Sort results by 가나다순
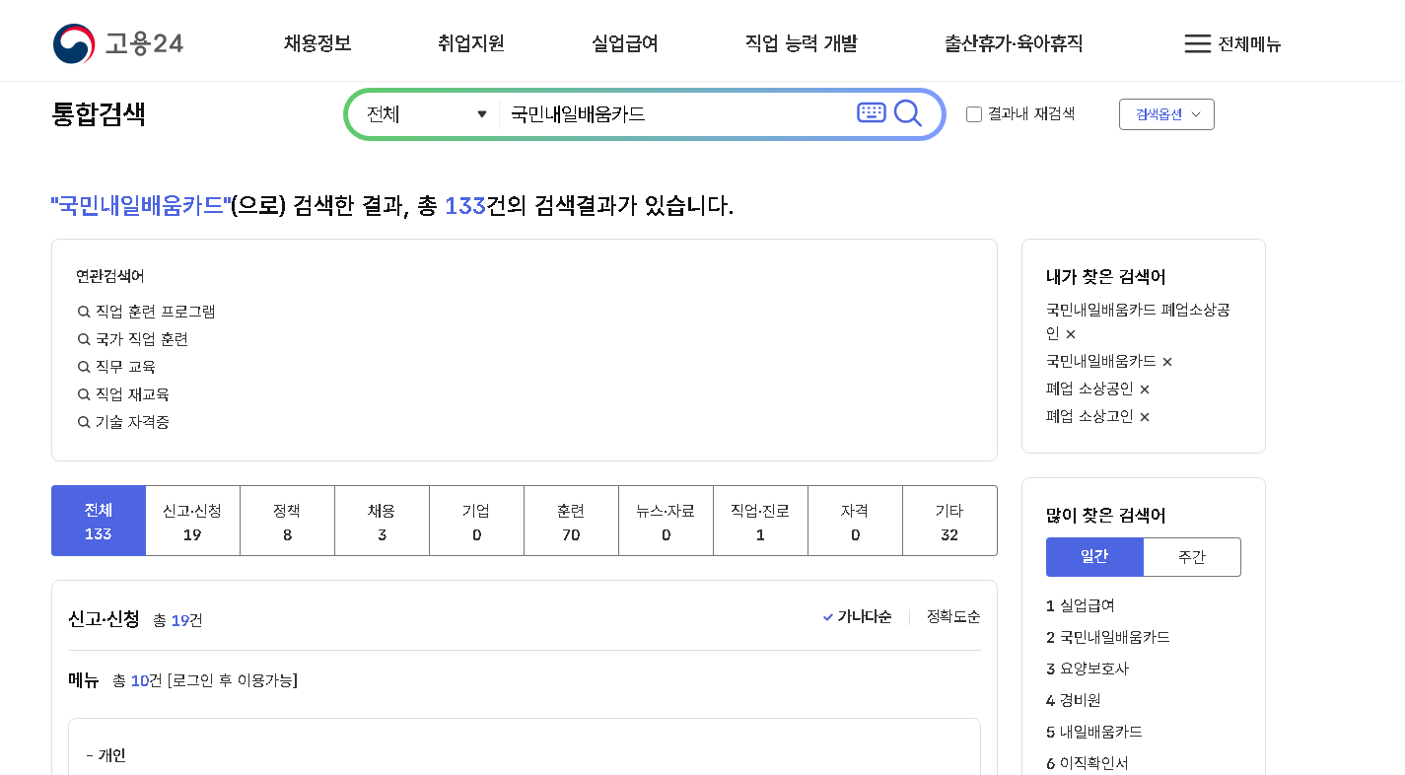The height and width of the screenshot is (775, 1405). tap(857, 617)
